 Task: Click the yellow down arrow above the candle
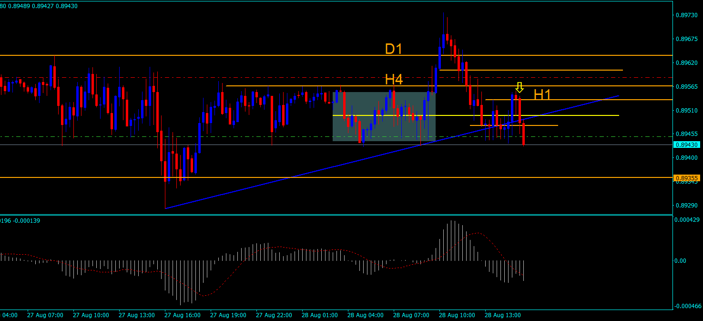(520, 87)
